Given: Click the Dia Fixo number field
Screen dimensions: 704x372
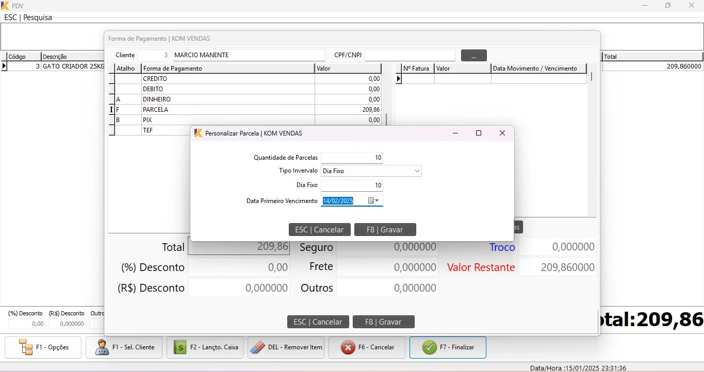Looking at the screenshot, I should click(352, 185).
